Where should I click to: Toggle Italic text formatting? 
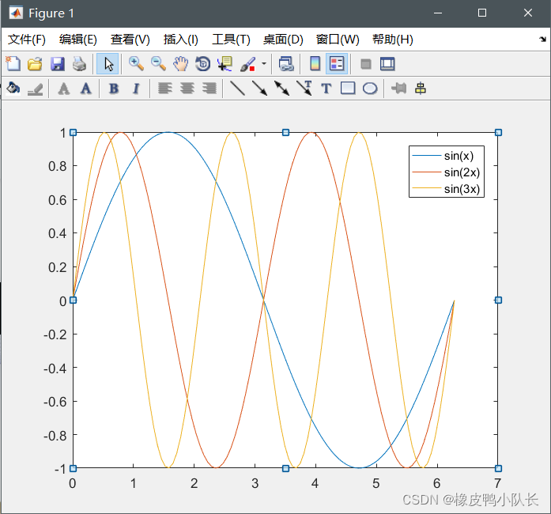136,89
